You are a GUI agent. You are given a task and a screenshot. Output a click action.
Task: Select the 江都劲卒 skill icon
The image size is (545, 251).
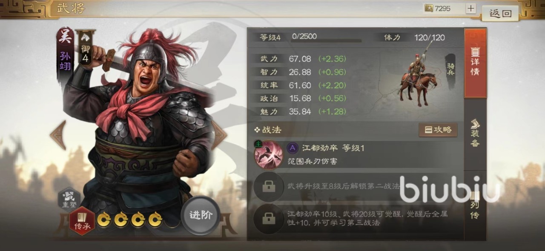269,155
